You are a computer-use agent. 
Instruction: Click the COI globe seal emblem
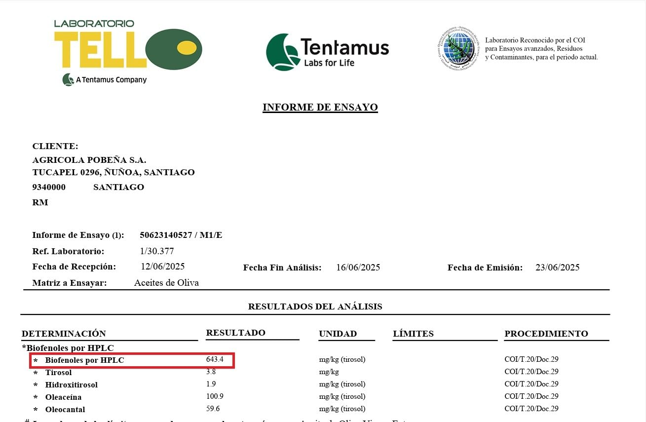(458, 48)
